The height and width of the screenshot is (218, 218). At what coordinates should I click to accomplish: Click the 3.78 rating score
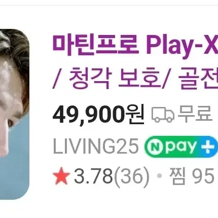tap(93, 176)
